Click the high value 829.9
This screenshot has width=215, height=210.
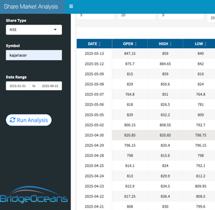click(x=165, y=176)
